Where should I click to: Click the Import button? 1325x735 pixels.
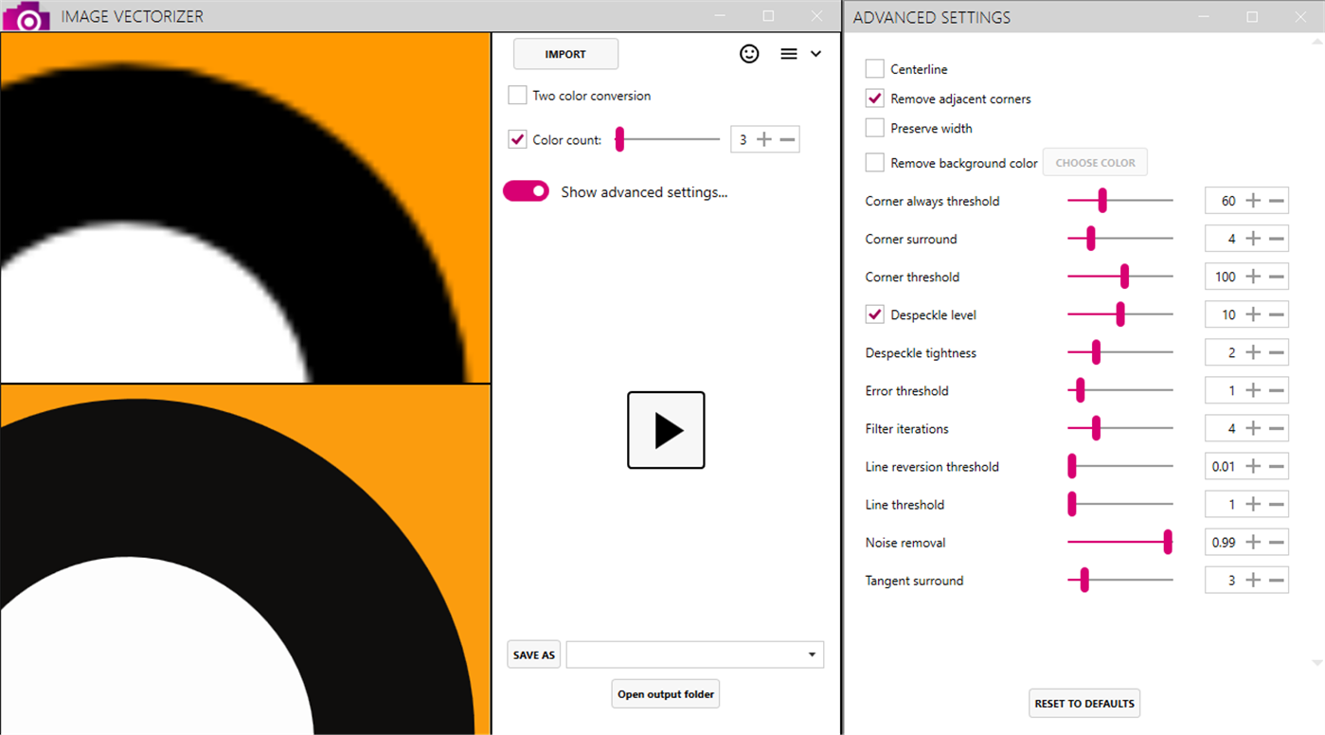565,54
